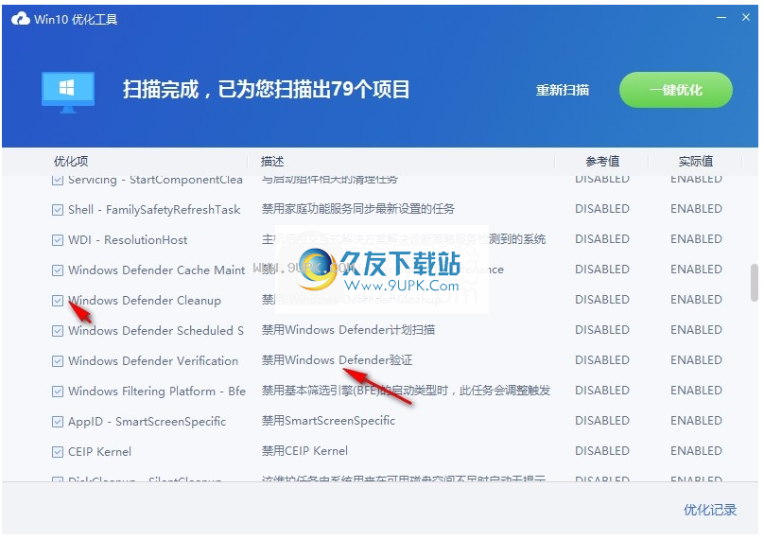Toggle Windows Defender Scheduled S checkbox
The width and height of the screenshot is (764, 540).
(58, 331)
